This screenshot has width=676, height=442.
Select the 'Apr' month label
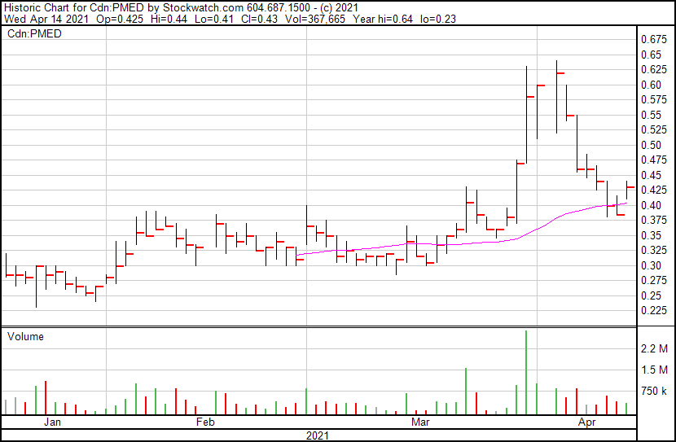point(586,422)
